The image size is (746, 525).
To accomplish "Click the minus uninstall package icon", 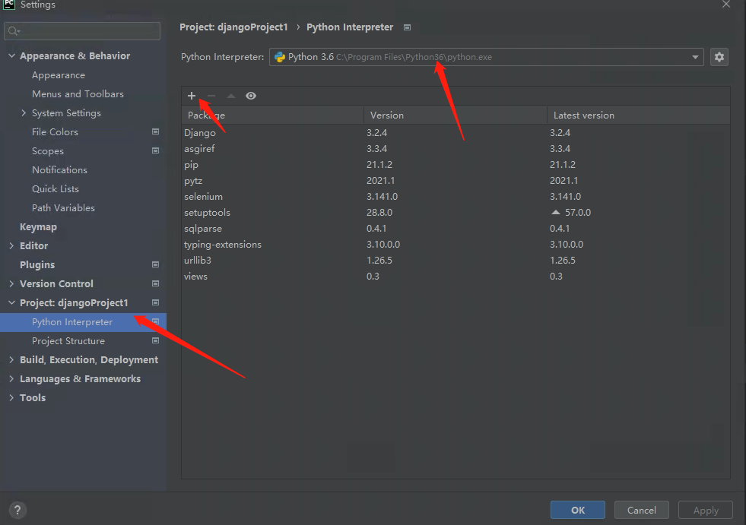I will click(x=211, y=96).
